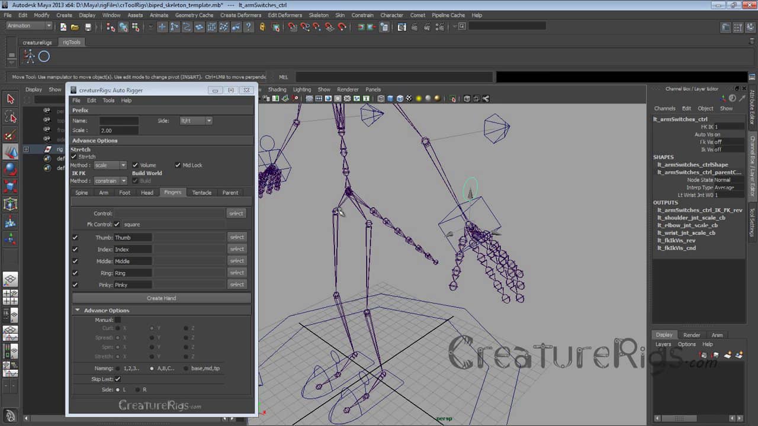
Task: Switch to the Render layer tab
Action: click(692, 335)
